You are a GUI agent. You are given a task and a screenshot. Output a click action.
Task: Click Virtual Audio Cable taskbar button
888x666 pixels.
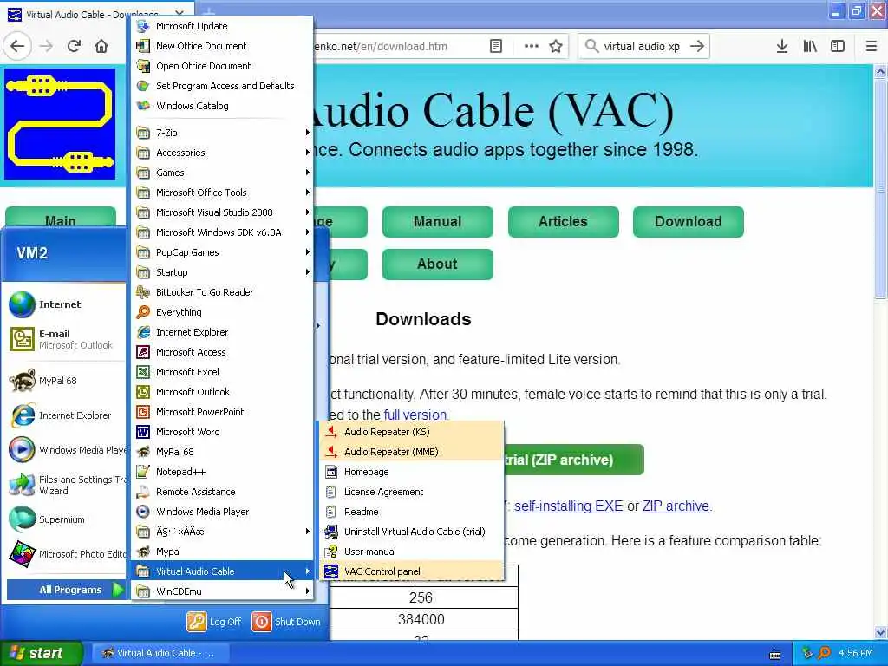160,653
